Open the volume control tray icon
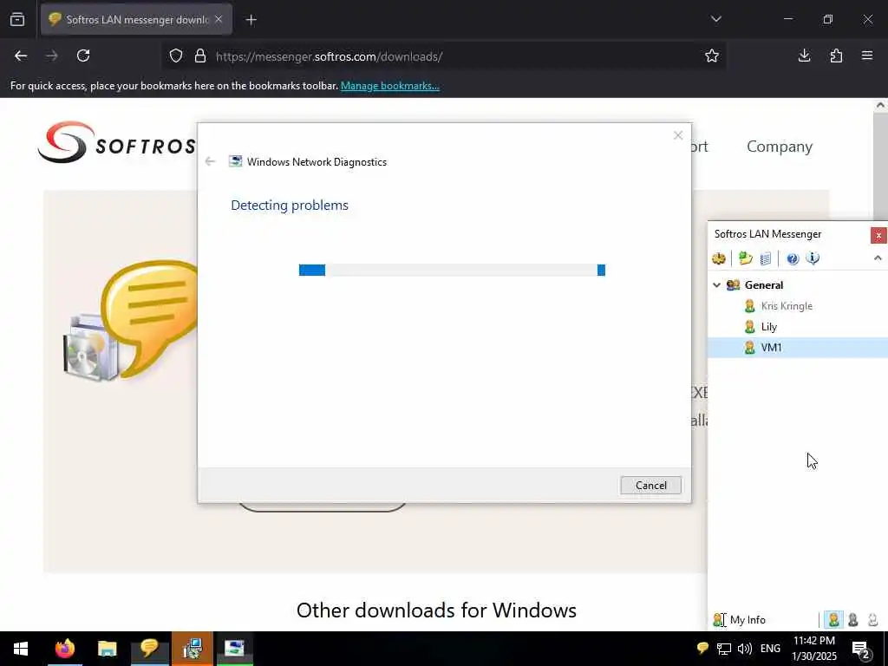 (745, 649)
